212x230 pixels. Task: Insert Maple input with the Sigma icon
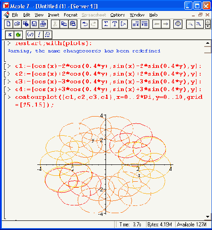(106, 24)
